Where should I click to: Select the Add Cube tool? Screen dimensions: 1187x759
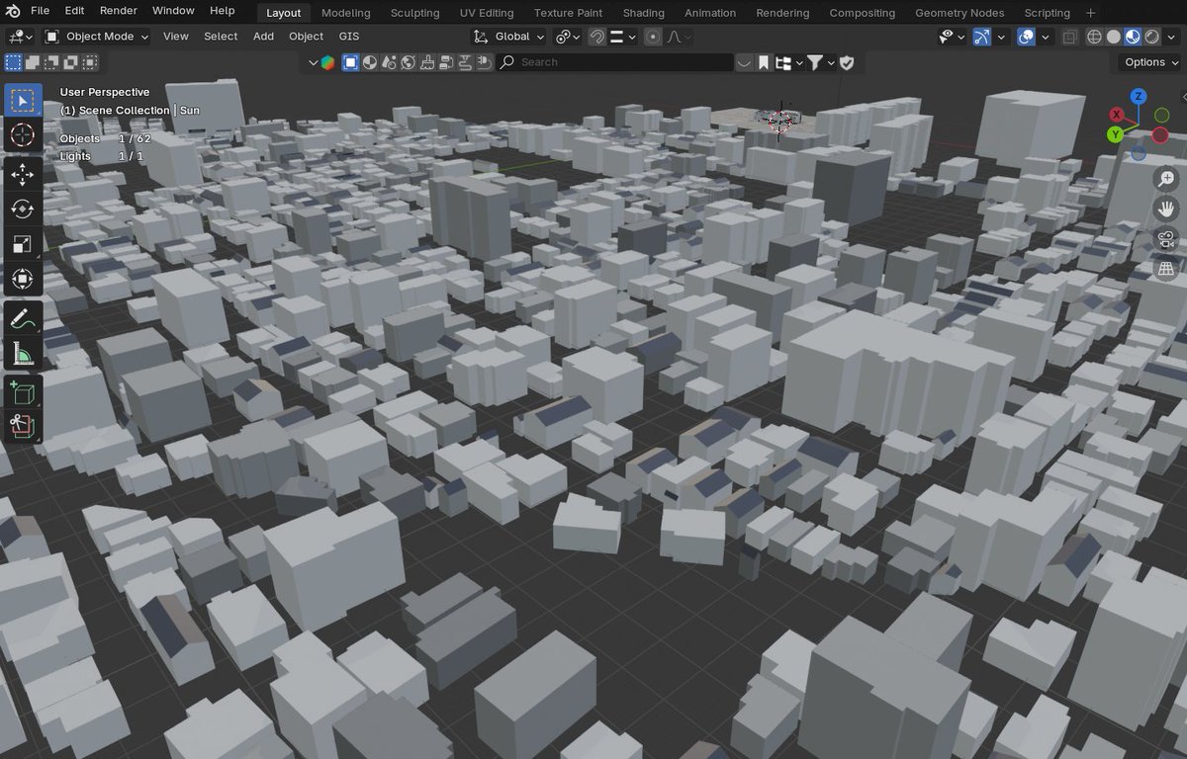(23, 392)
